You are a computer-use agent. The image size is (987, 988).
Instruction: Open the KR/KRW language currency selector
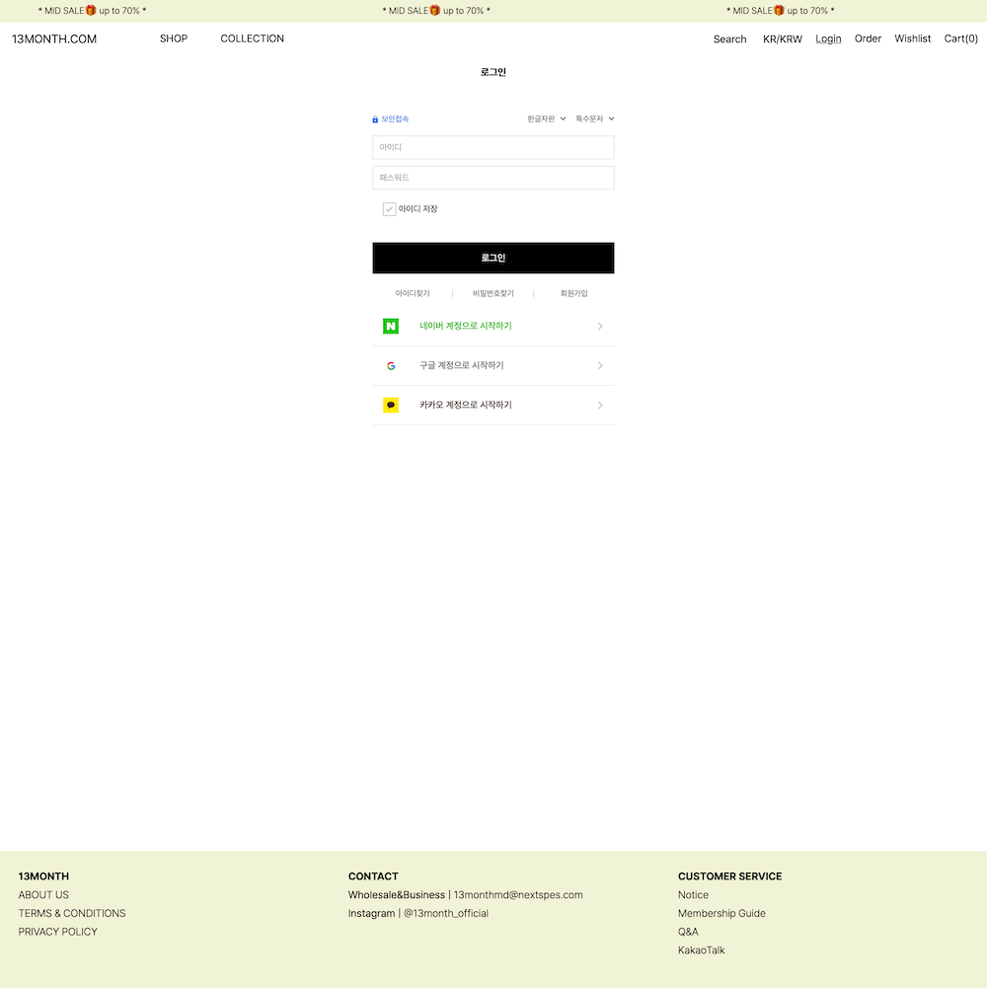click(782, 39)
